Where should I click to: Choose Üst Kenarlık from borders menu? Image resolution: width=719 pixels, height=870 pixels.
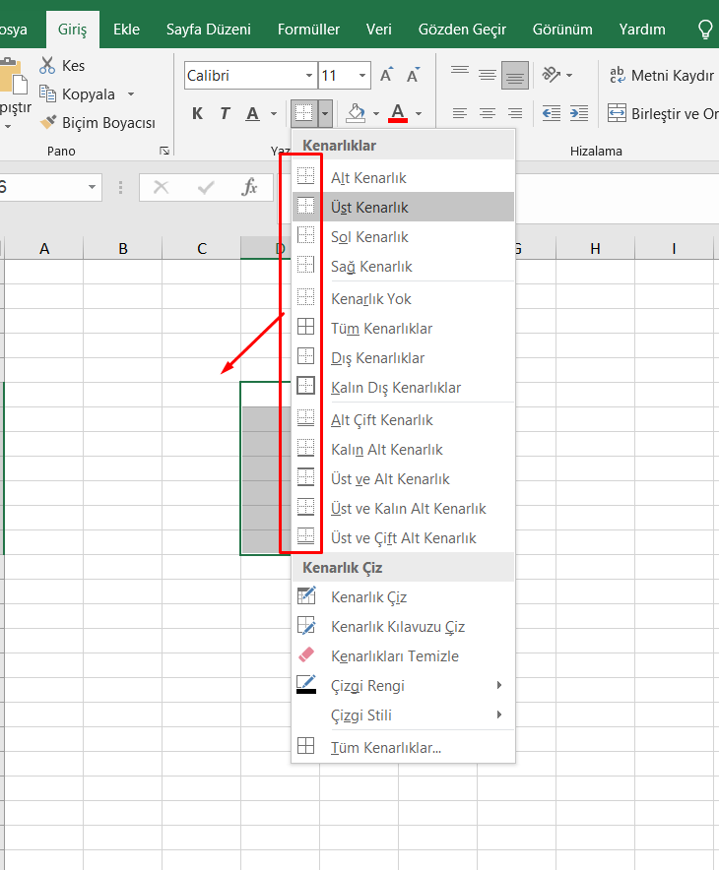403,207
